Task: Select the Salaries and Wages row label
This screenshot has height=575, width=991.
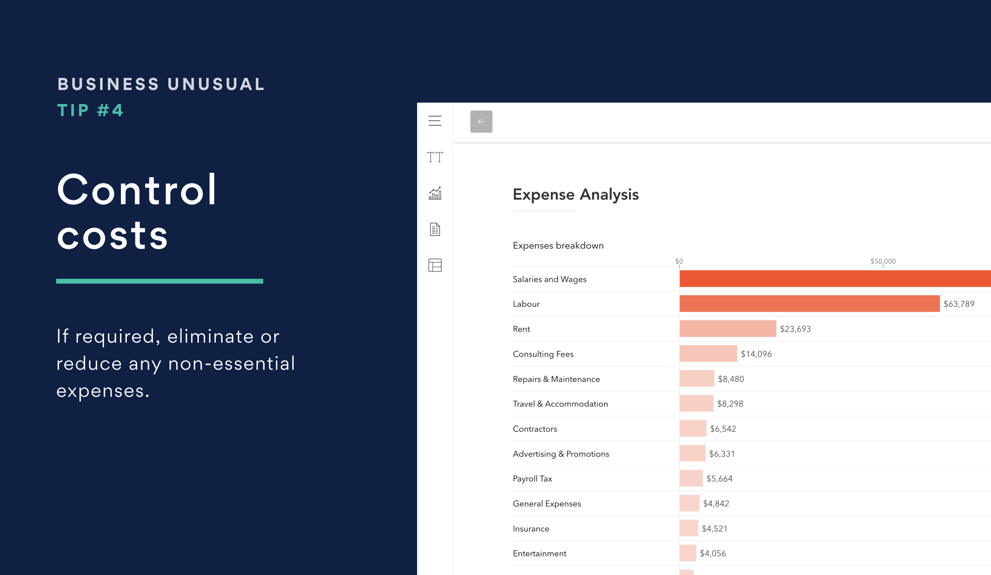Action: [x=550, y=279]
